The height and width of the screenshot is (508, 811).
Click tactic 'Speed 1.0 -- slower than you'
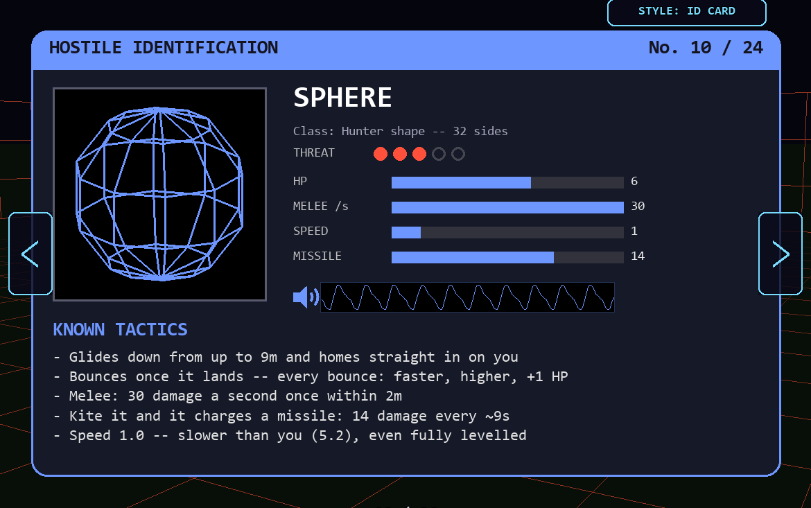click(290, 435)
